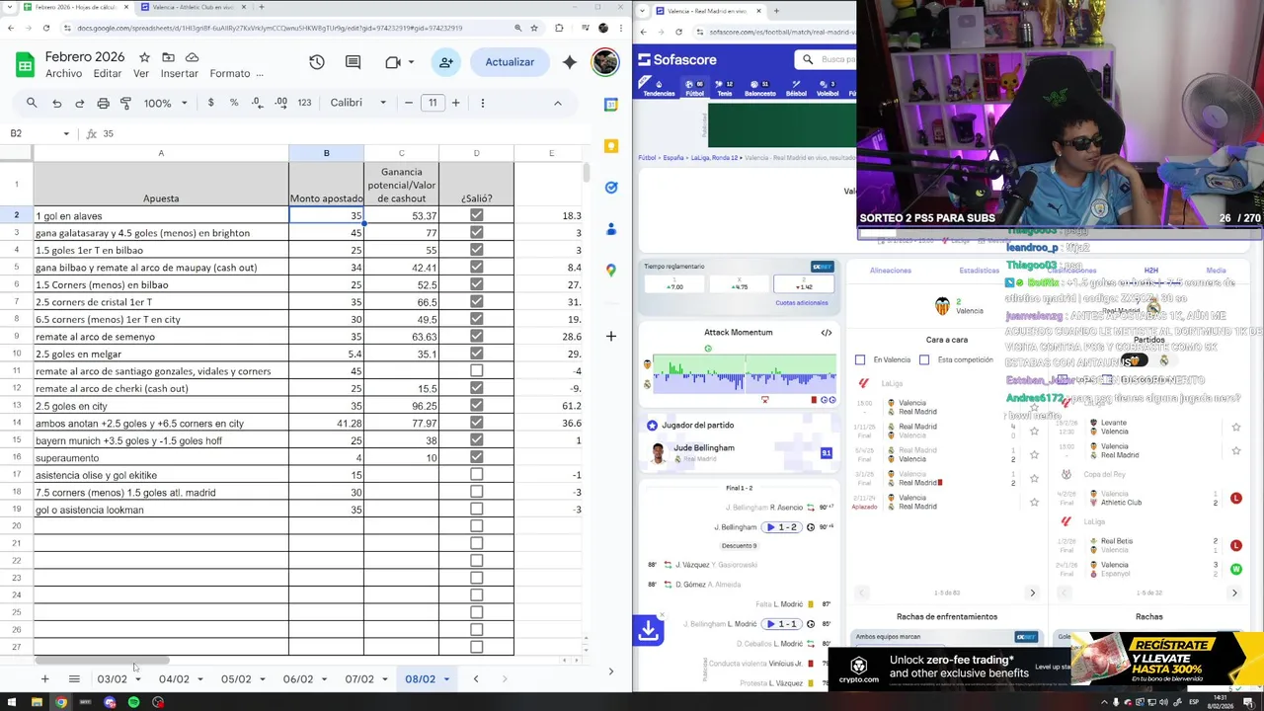Check ¿Salió? for asistencia olise y gol ekitike
Image resolution: width=1264 pixels, height=711 pixels.
[476, 475]
